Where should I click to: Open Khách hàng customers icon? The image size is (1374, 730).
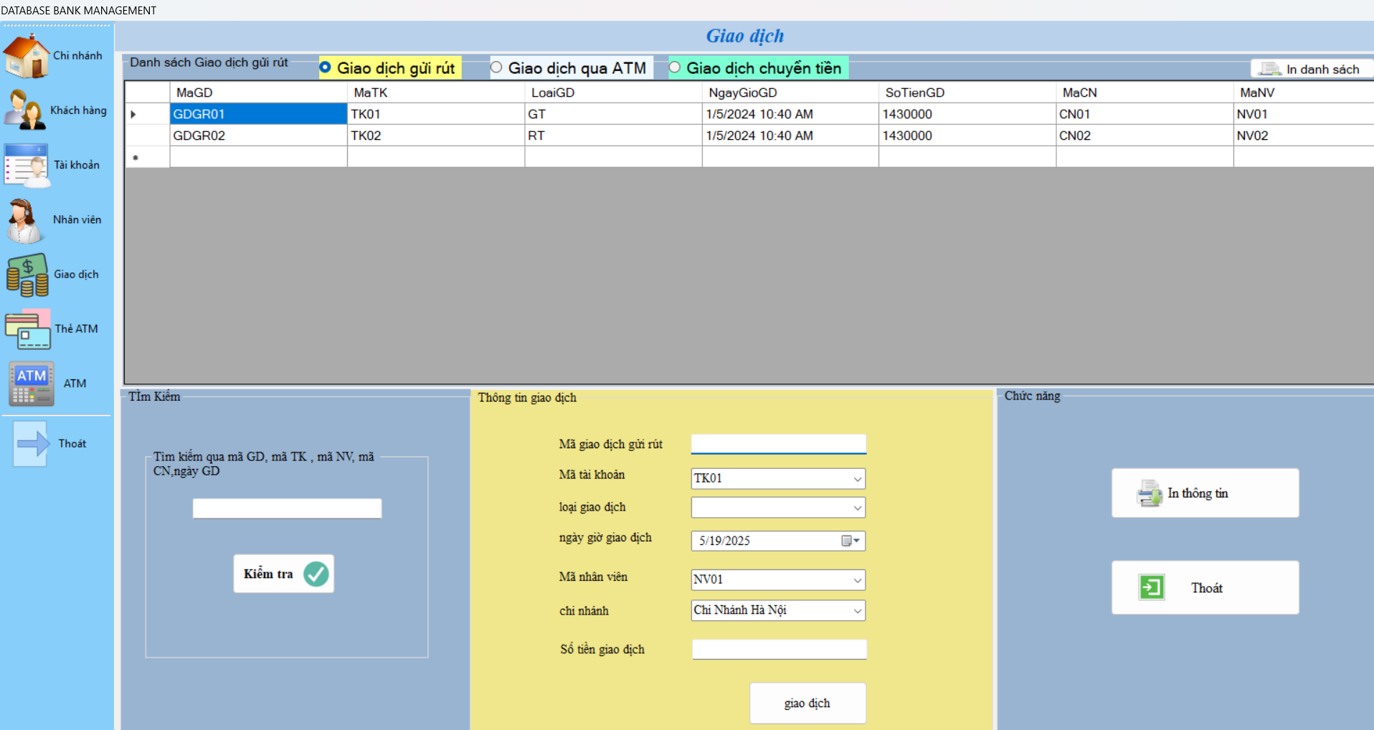click(x=25, y=110)
